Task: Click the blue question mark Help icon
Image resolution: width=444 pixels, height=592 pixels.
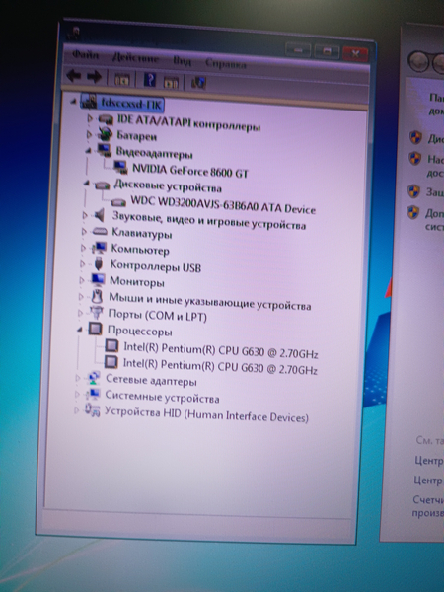Action: 150,80
